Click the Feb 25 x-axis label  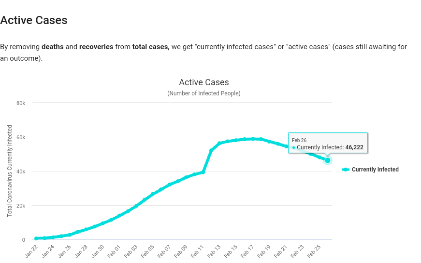click(314, 251)
